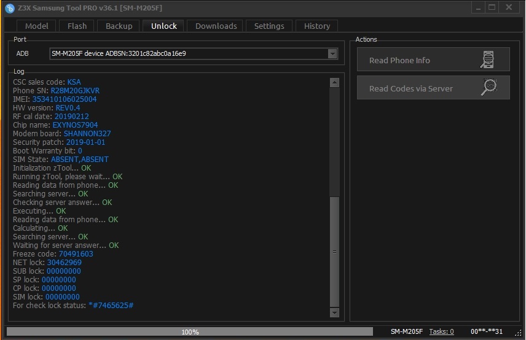This screenshot has width=526, height=340.
Task: Click the Z3X app icon in title bar
Action: pos(10,8)
